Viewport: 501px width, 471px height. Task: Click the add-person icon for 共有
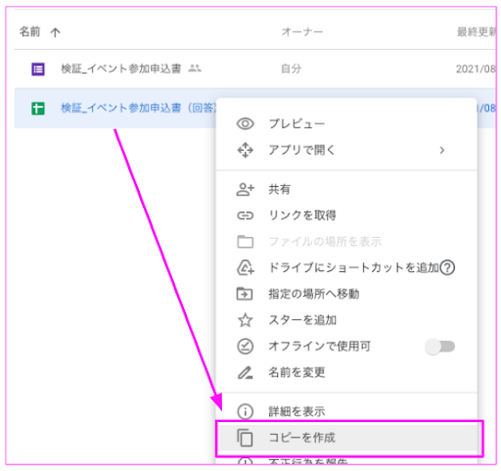pos(245,189)
